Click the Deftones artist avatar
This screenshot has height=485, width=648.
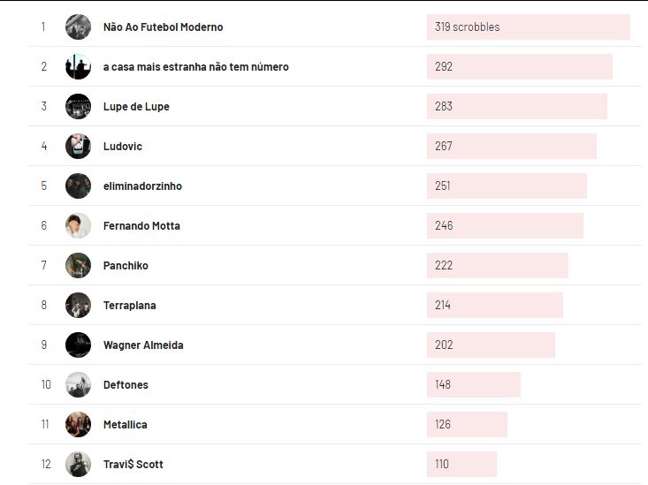pyautogui.click(x=78, y=384)
